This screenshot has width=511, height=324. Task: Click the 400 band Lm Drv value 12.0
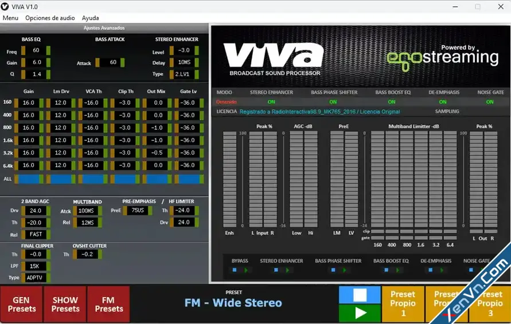click(61, 115)
